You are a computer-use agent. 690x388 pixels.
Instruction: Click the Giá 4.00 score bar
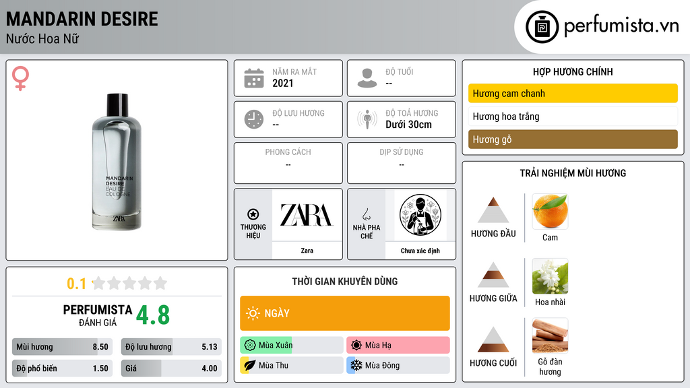pos(171,368)
